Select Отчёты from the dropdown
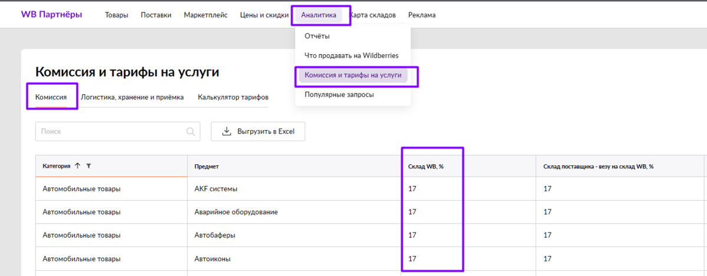 317,36
